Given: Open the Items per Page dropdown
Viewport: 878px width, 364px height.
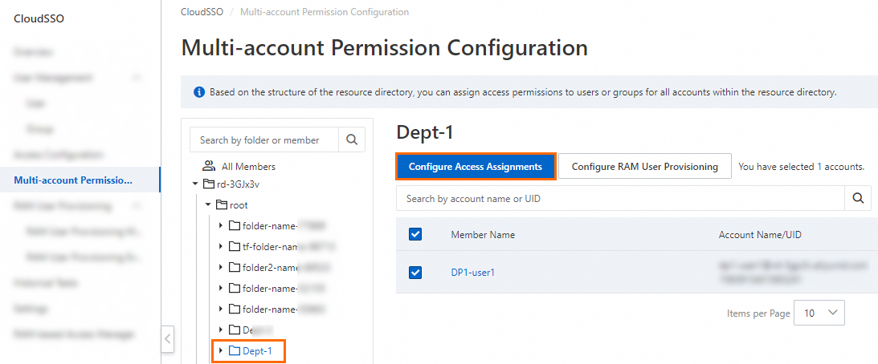Looking at the screenshot, I should 819,313.
